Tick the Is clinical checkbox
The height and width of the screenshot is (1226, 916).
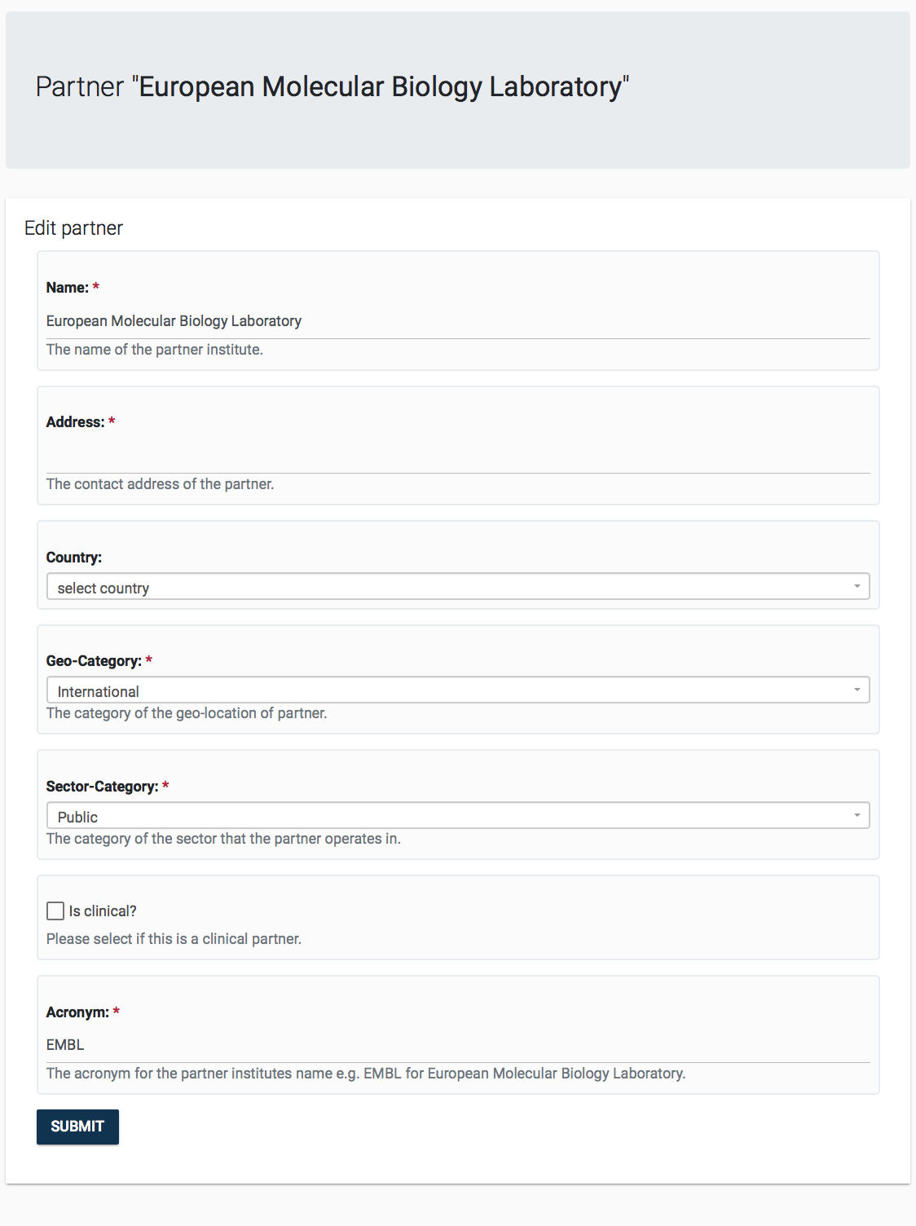[x=55, y=911]
